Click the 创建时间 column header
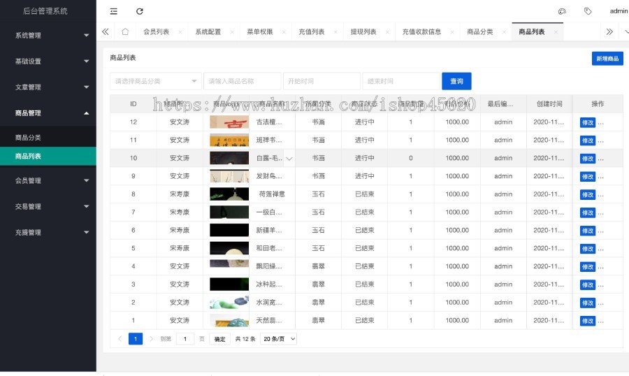Image resolution: width=629 pixels, height=376 pixels. (x=549, y=104)
